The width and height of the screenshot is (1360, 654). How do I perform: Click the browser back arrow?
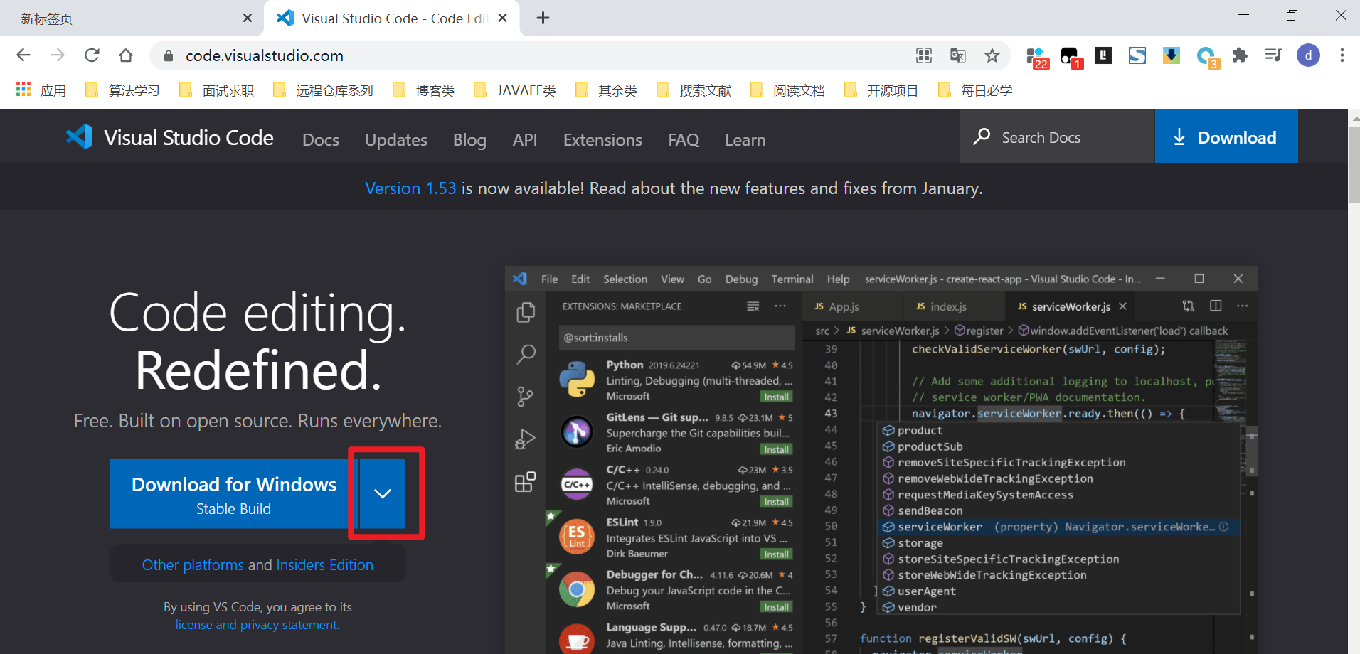coord(23,55)
